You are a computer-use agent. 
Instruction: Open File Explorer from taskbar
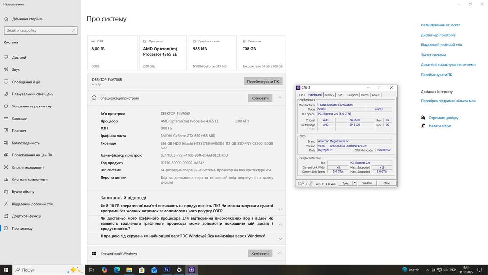click(129, 270)
